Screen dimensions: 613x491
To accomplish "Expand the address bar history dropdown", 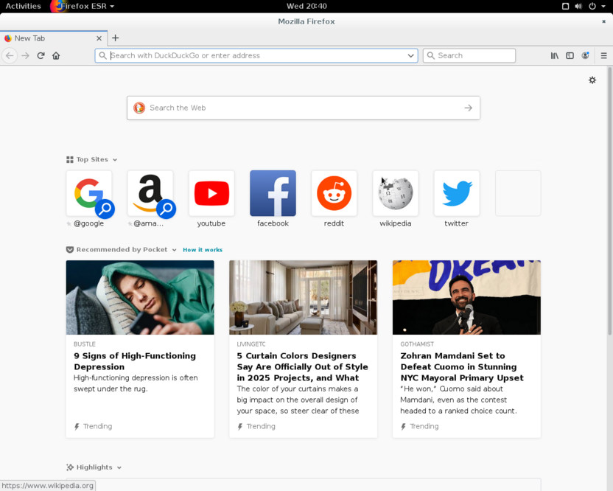I will pos(410,55).
